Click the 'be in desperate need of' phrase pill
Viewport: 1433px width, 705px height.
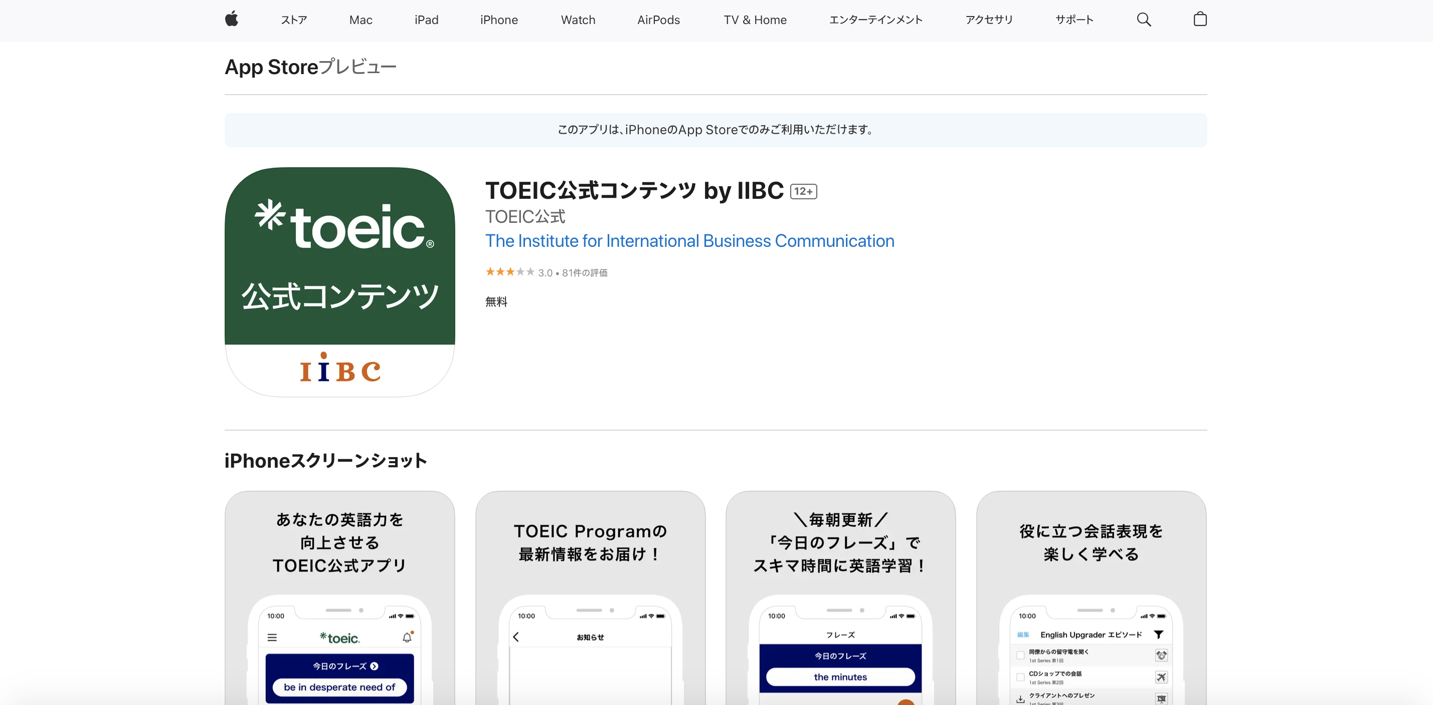339,687
